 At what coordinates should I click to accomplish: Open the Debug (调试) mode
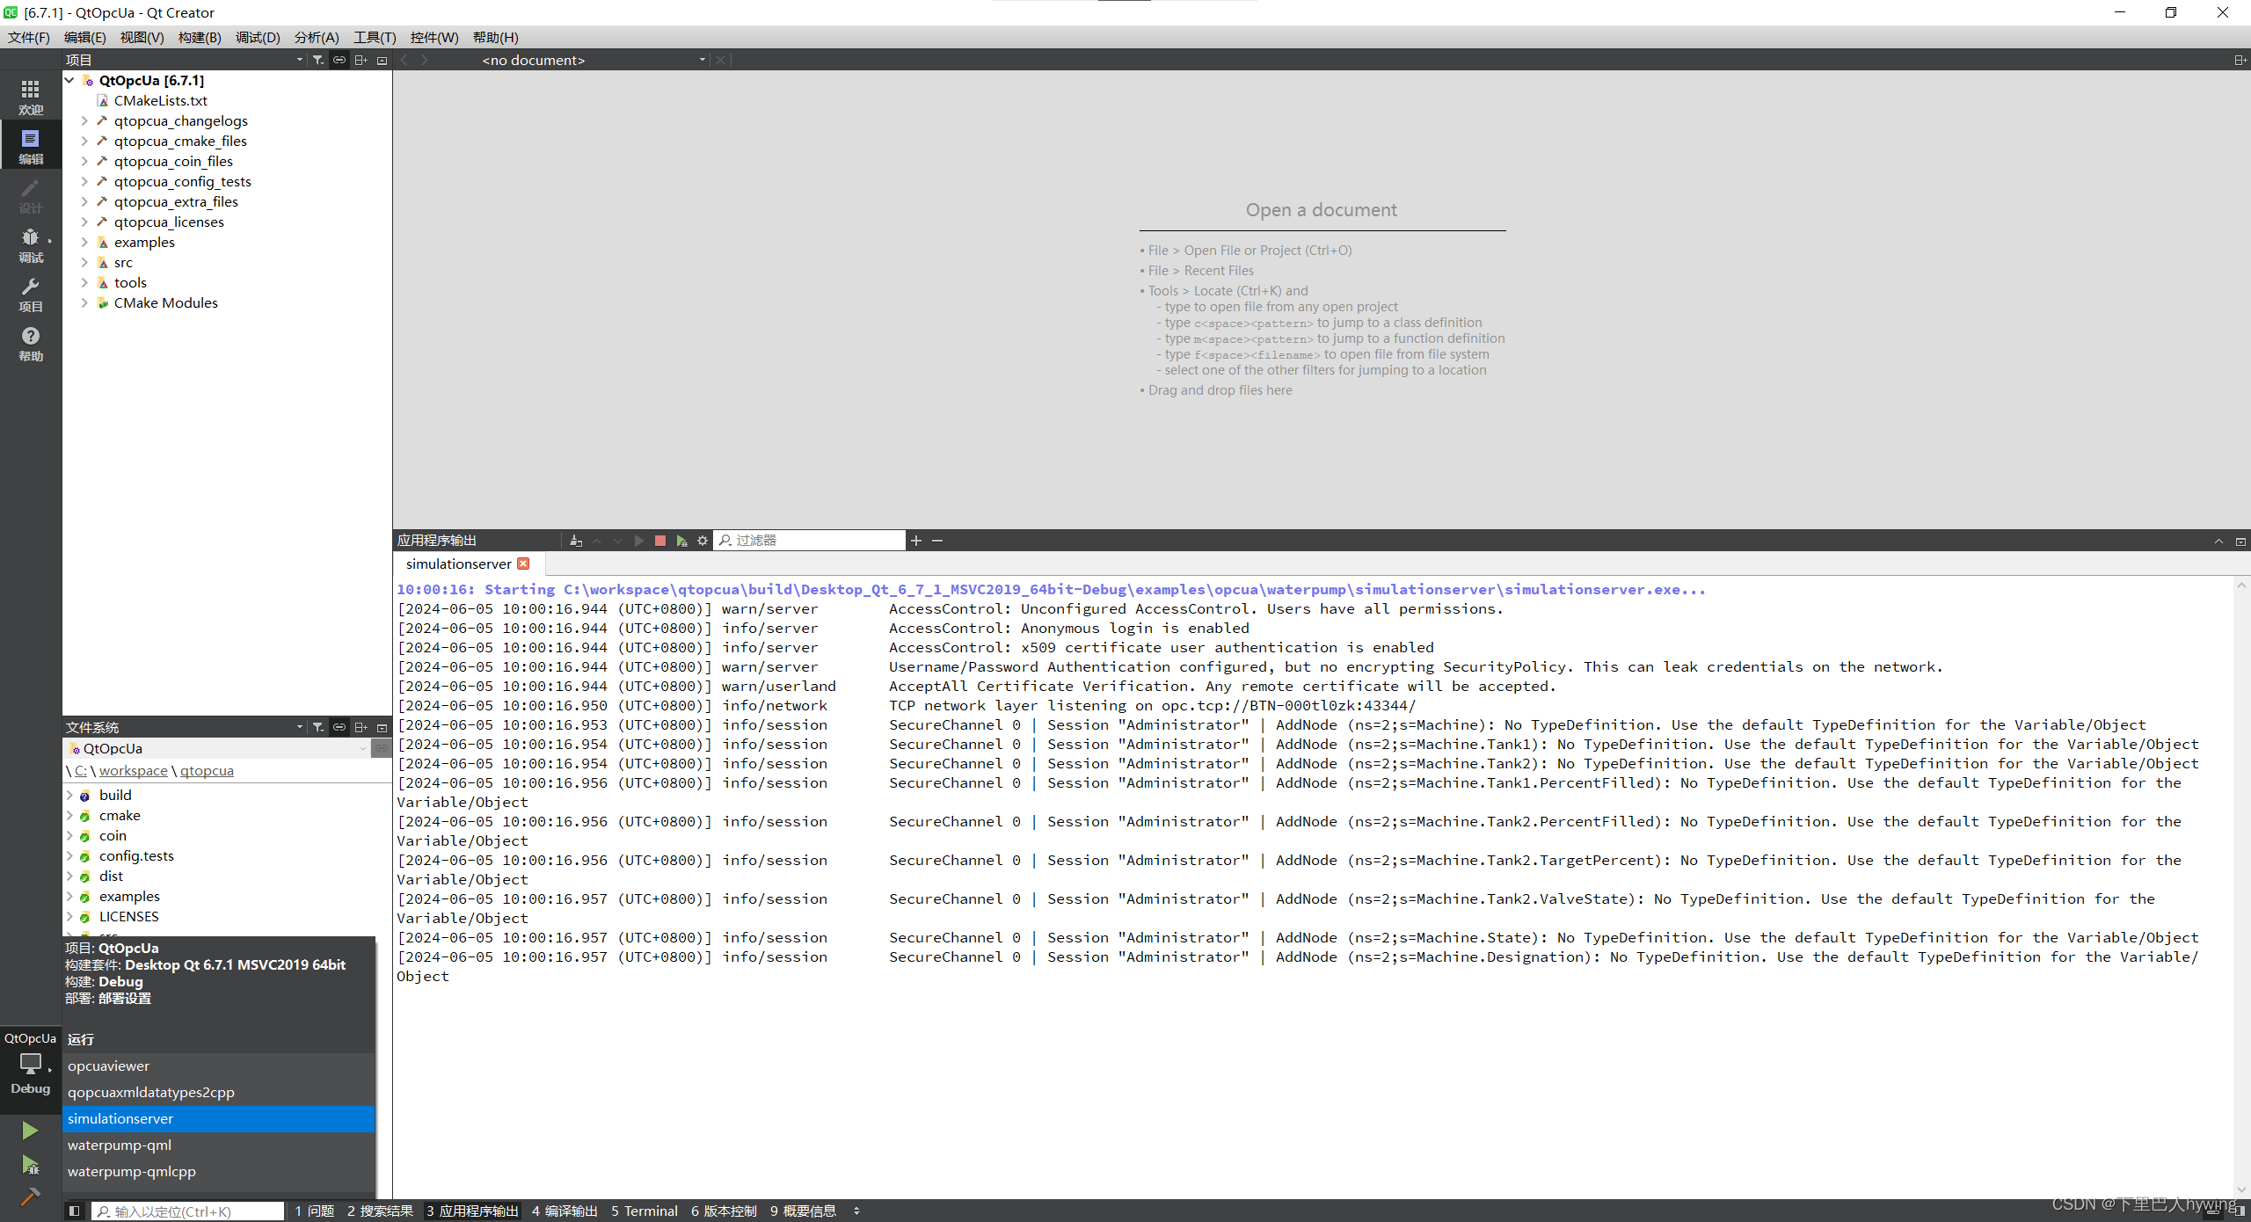click(31, 244)
